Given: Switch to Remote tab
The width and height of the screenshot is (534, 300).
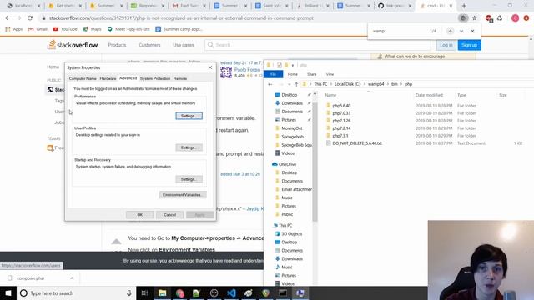Looking at the screenshot, I should click(x=180, y=78).
